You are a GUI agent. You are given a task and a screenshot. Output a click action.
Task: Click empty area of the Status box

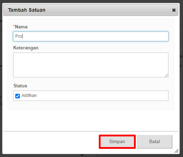(102, 96)
